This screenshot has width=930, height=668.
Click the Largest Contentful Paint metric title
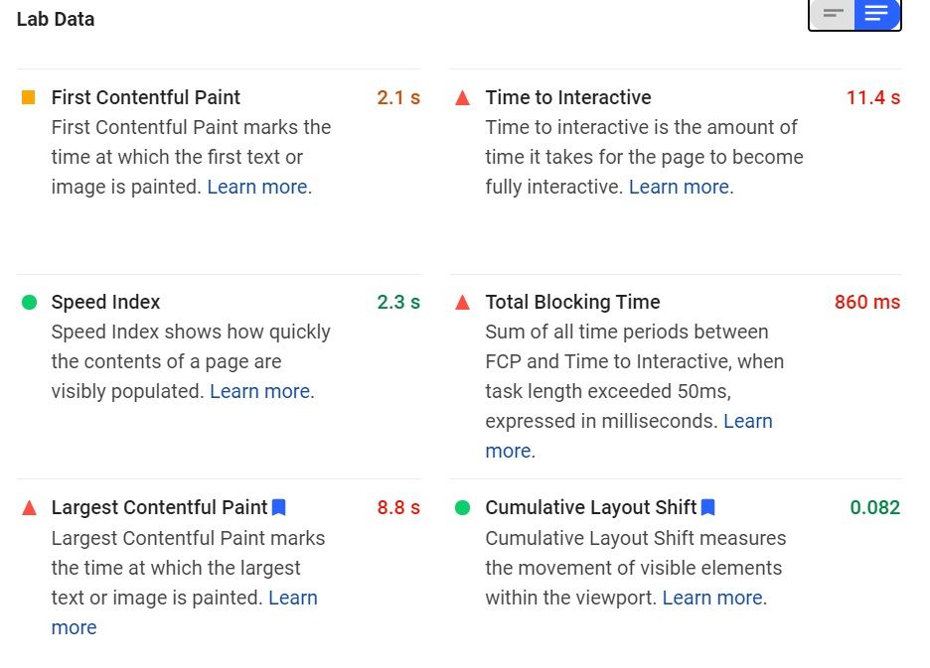(x=159, y=507)
